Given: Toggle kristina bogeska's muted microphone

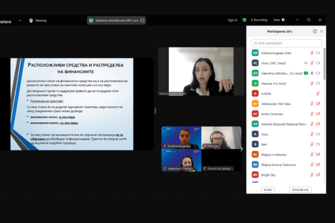Looking at the screenshot, I should (312, 53).
